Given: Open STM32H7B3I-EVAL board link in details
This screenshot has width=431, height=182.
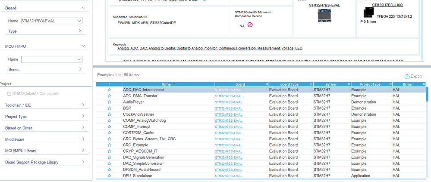Looking at the screenshot, I should [x=324, y=5].
